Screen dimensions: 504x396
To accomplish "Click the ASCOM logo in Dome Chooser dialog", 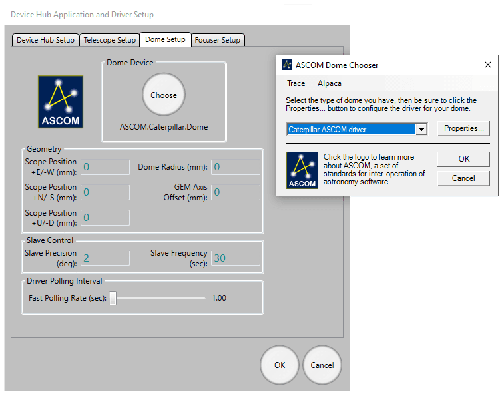I will (302, 170).
